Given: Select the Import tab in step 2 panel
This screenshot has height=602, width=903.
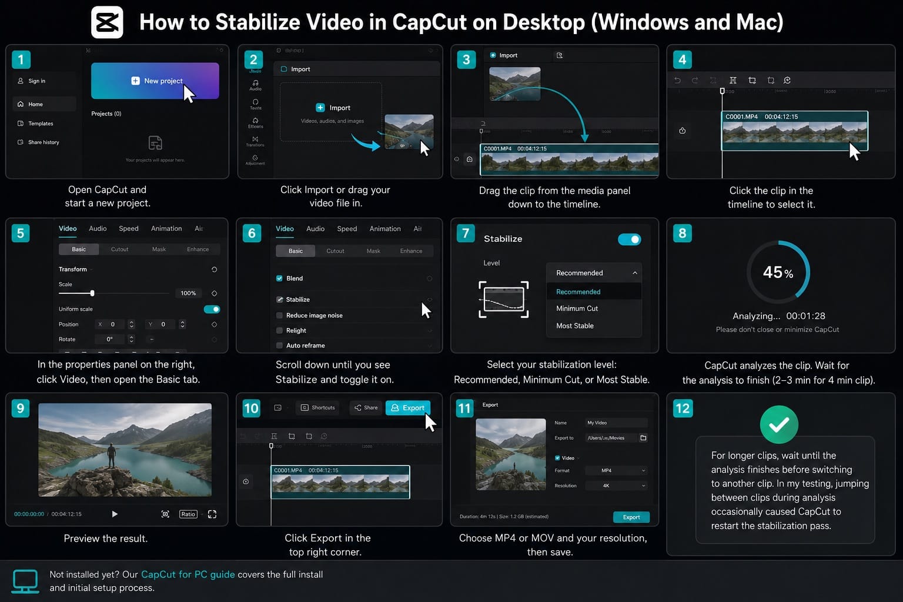Looking at the screenshot, I should [296, 69].
